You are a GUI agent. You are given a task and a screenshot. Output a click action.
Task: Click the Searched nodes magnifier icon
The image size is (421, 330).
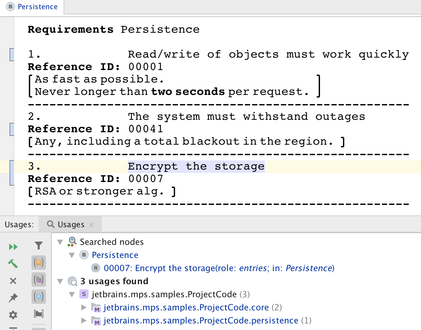72,242
